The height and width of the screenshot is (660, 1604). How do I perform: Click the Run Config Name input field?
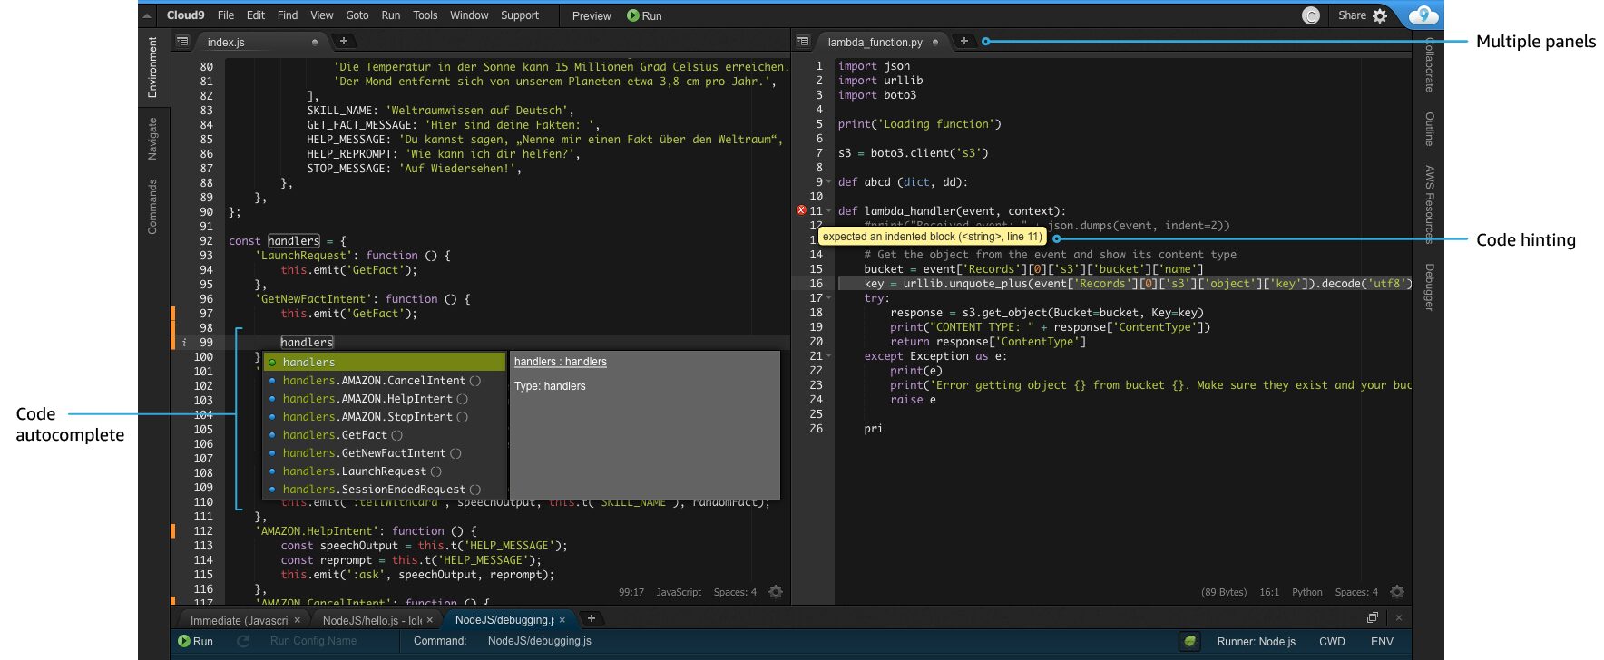[314, 641]
